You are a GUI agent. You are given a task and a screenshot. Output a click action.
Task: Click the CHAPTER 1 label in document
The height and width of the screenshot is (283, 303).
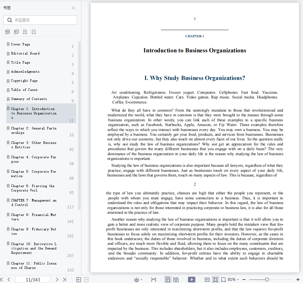tap(194, 36)
